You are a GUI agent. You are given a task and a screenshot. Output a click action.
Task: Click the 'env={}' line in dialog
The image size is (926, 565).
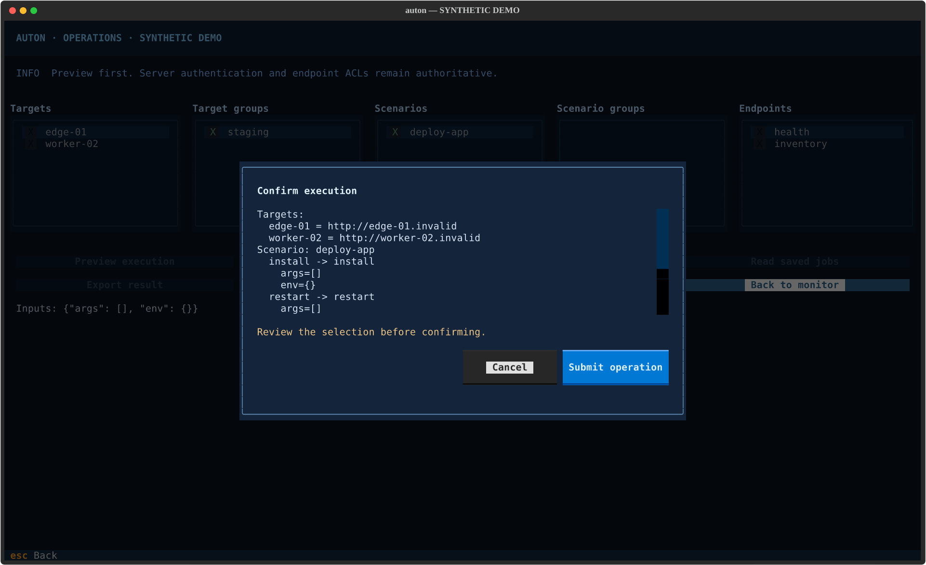(x=298, y=285)
